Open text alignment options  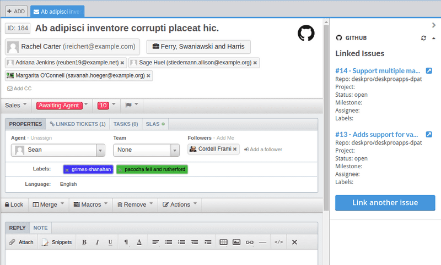(x=155, y=242)
